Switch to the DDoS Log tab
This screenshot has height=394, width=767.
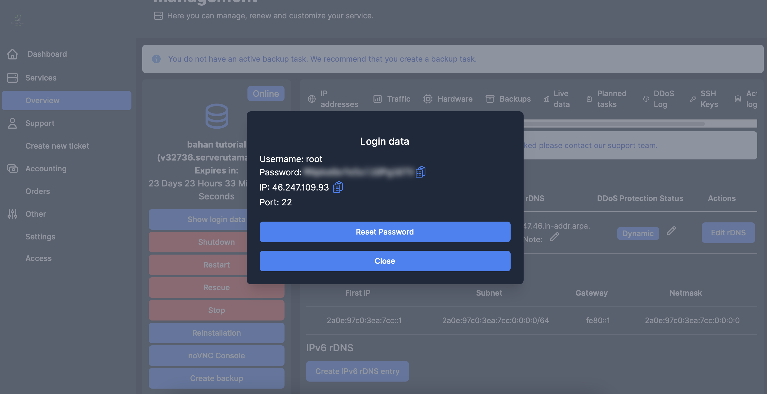click(663, 99)
